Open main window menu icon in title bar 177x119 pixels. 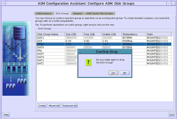[4, 4]
